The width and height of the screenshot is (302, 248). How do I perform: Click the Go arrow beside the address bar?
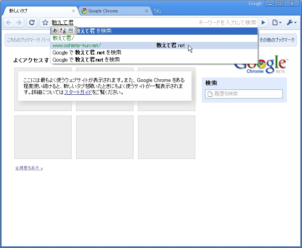click(263, 23)
